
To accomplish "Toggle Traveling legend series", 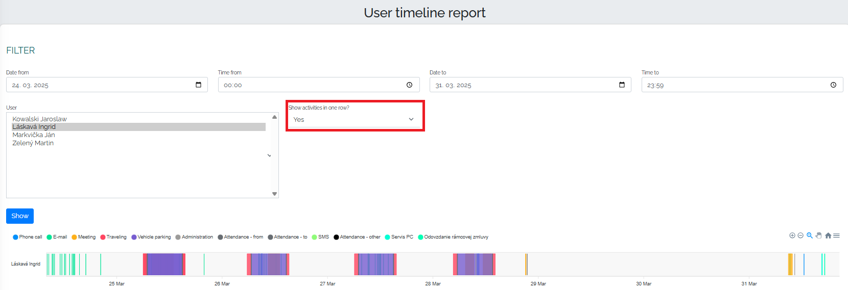I will pos(113,237).
